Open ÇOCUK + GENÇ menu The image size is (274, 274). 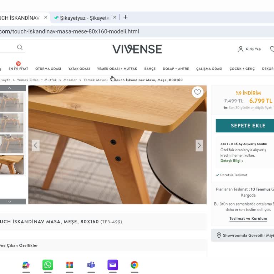click(x=242, y=68)
